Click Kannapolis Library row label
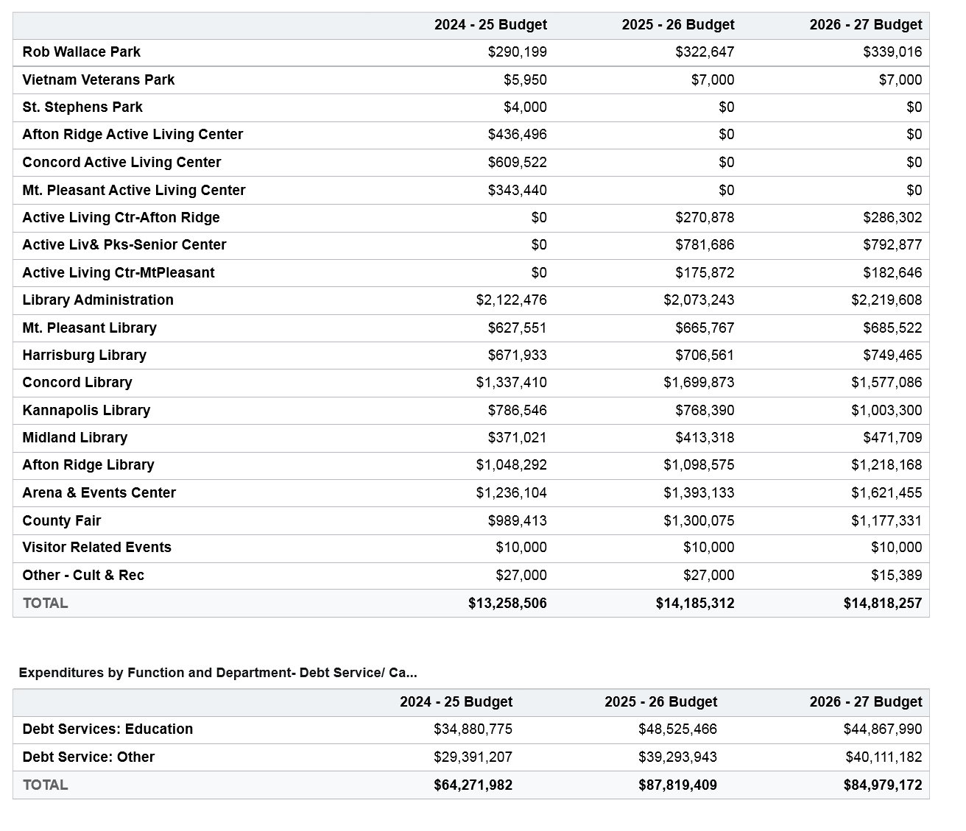Screen dimensions: 966x831 [x=86, y=411]
